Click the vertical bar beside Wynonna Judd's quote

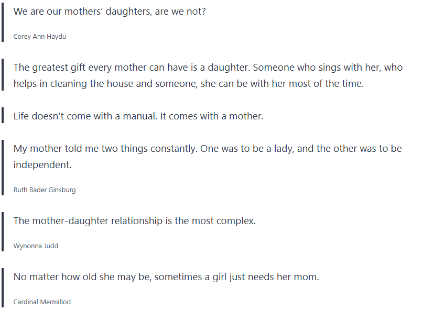tap(3, 232)
